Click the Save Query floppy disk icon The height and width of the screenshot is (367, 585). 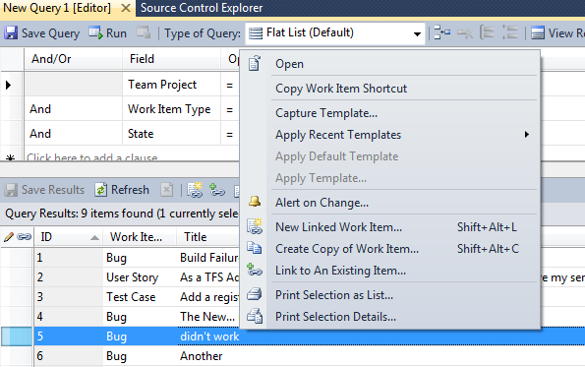[x=11, y=33]
